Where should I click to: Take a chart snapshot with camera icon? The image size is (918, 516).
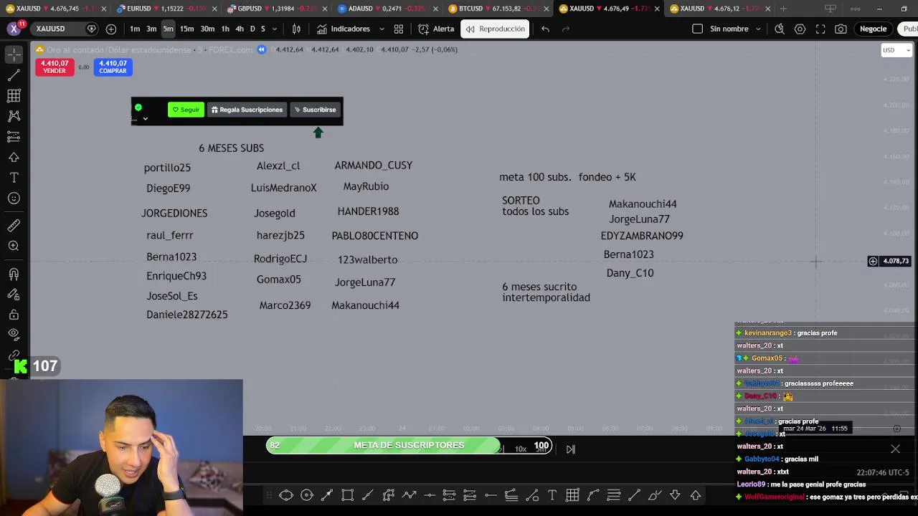841,29
